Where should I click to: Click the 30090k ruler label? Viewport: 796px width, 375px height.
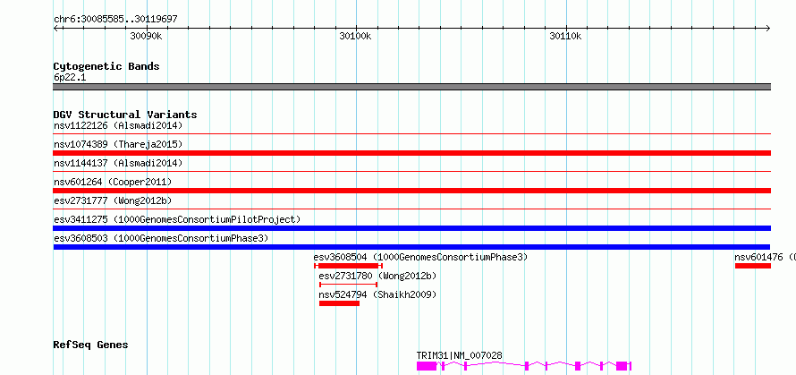(146, 36)
